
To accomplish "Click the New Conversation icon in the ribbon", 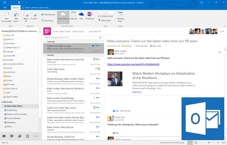I will [7, 14].
